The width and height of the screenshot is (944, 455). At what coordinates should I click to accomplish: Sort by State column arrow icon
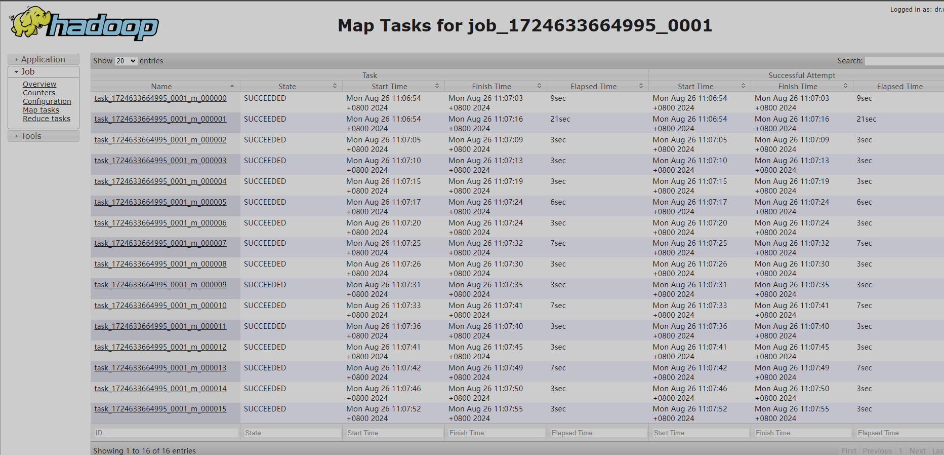tap(335, 86)
